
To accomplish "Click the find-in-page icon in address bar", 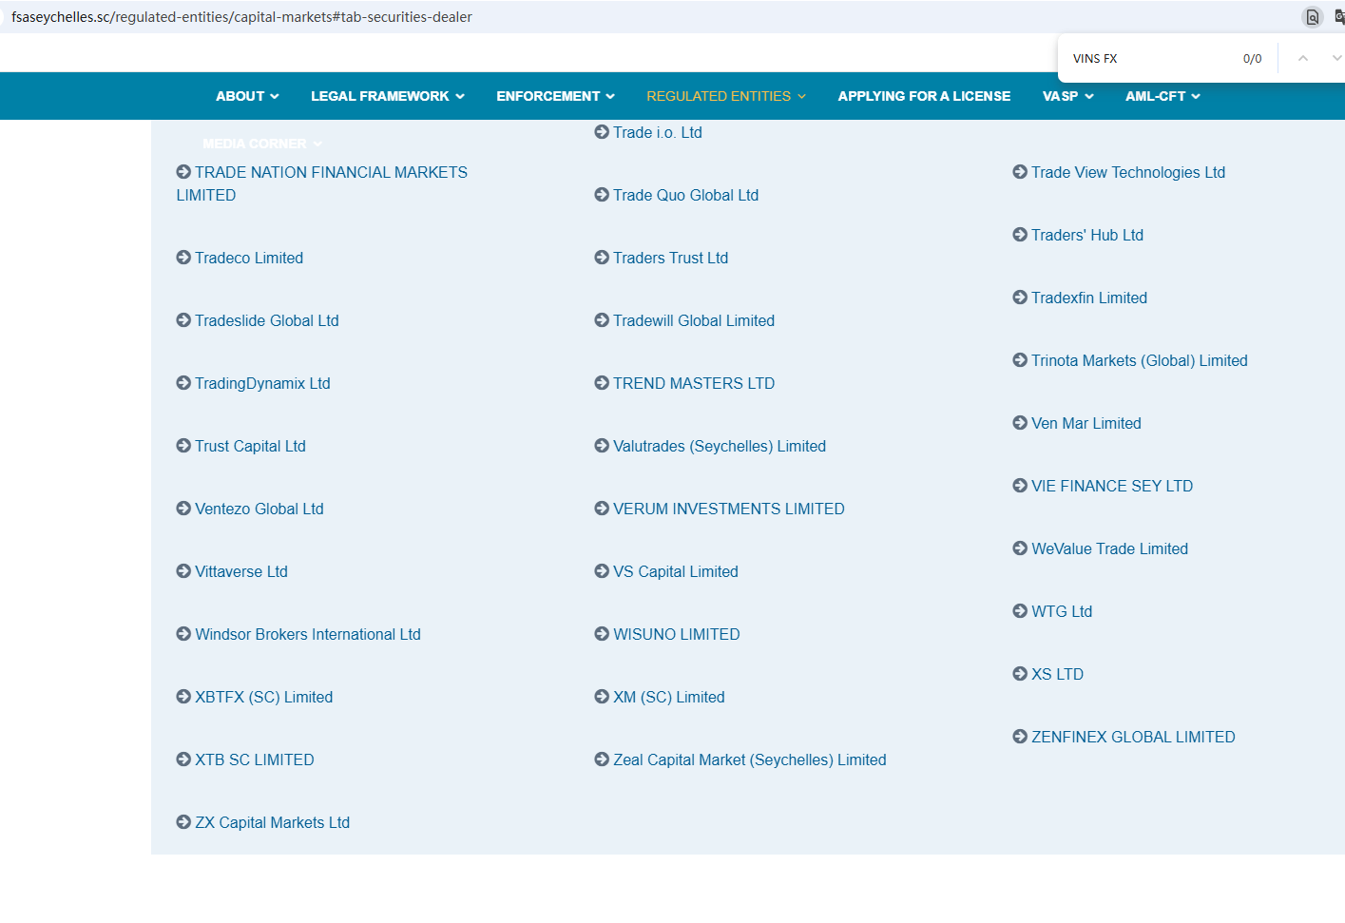I will pos(1312,17).
